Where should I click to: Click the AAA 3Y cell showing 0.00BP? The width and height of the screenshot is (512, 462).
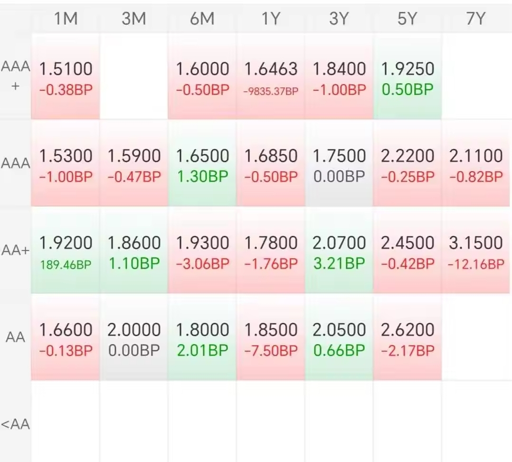339,165
